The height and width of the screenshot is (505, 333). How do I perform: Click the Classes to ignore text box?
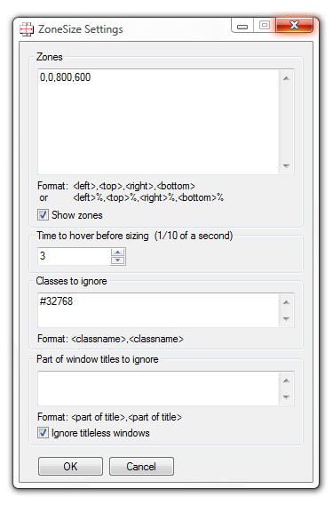tap(158, 310)
